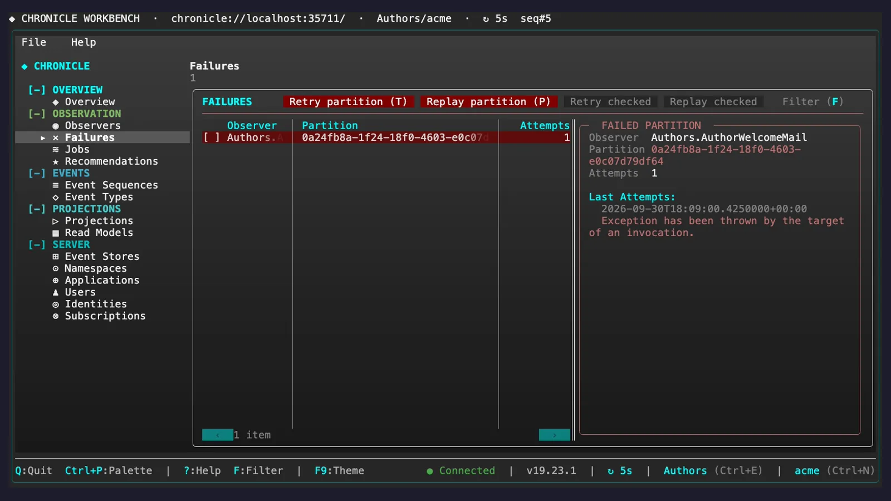
Task: Click the Subscriptions icon
Action: [56, 316]
